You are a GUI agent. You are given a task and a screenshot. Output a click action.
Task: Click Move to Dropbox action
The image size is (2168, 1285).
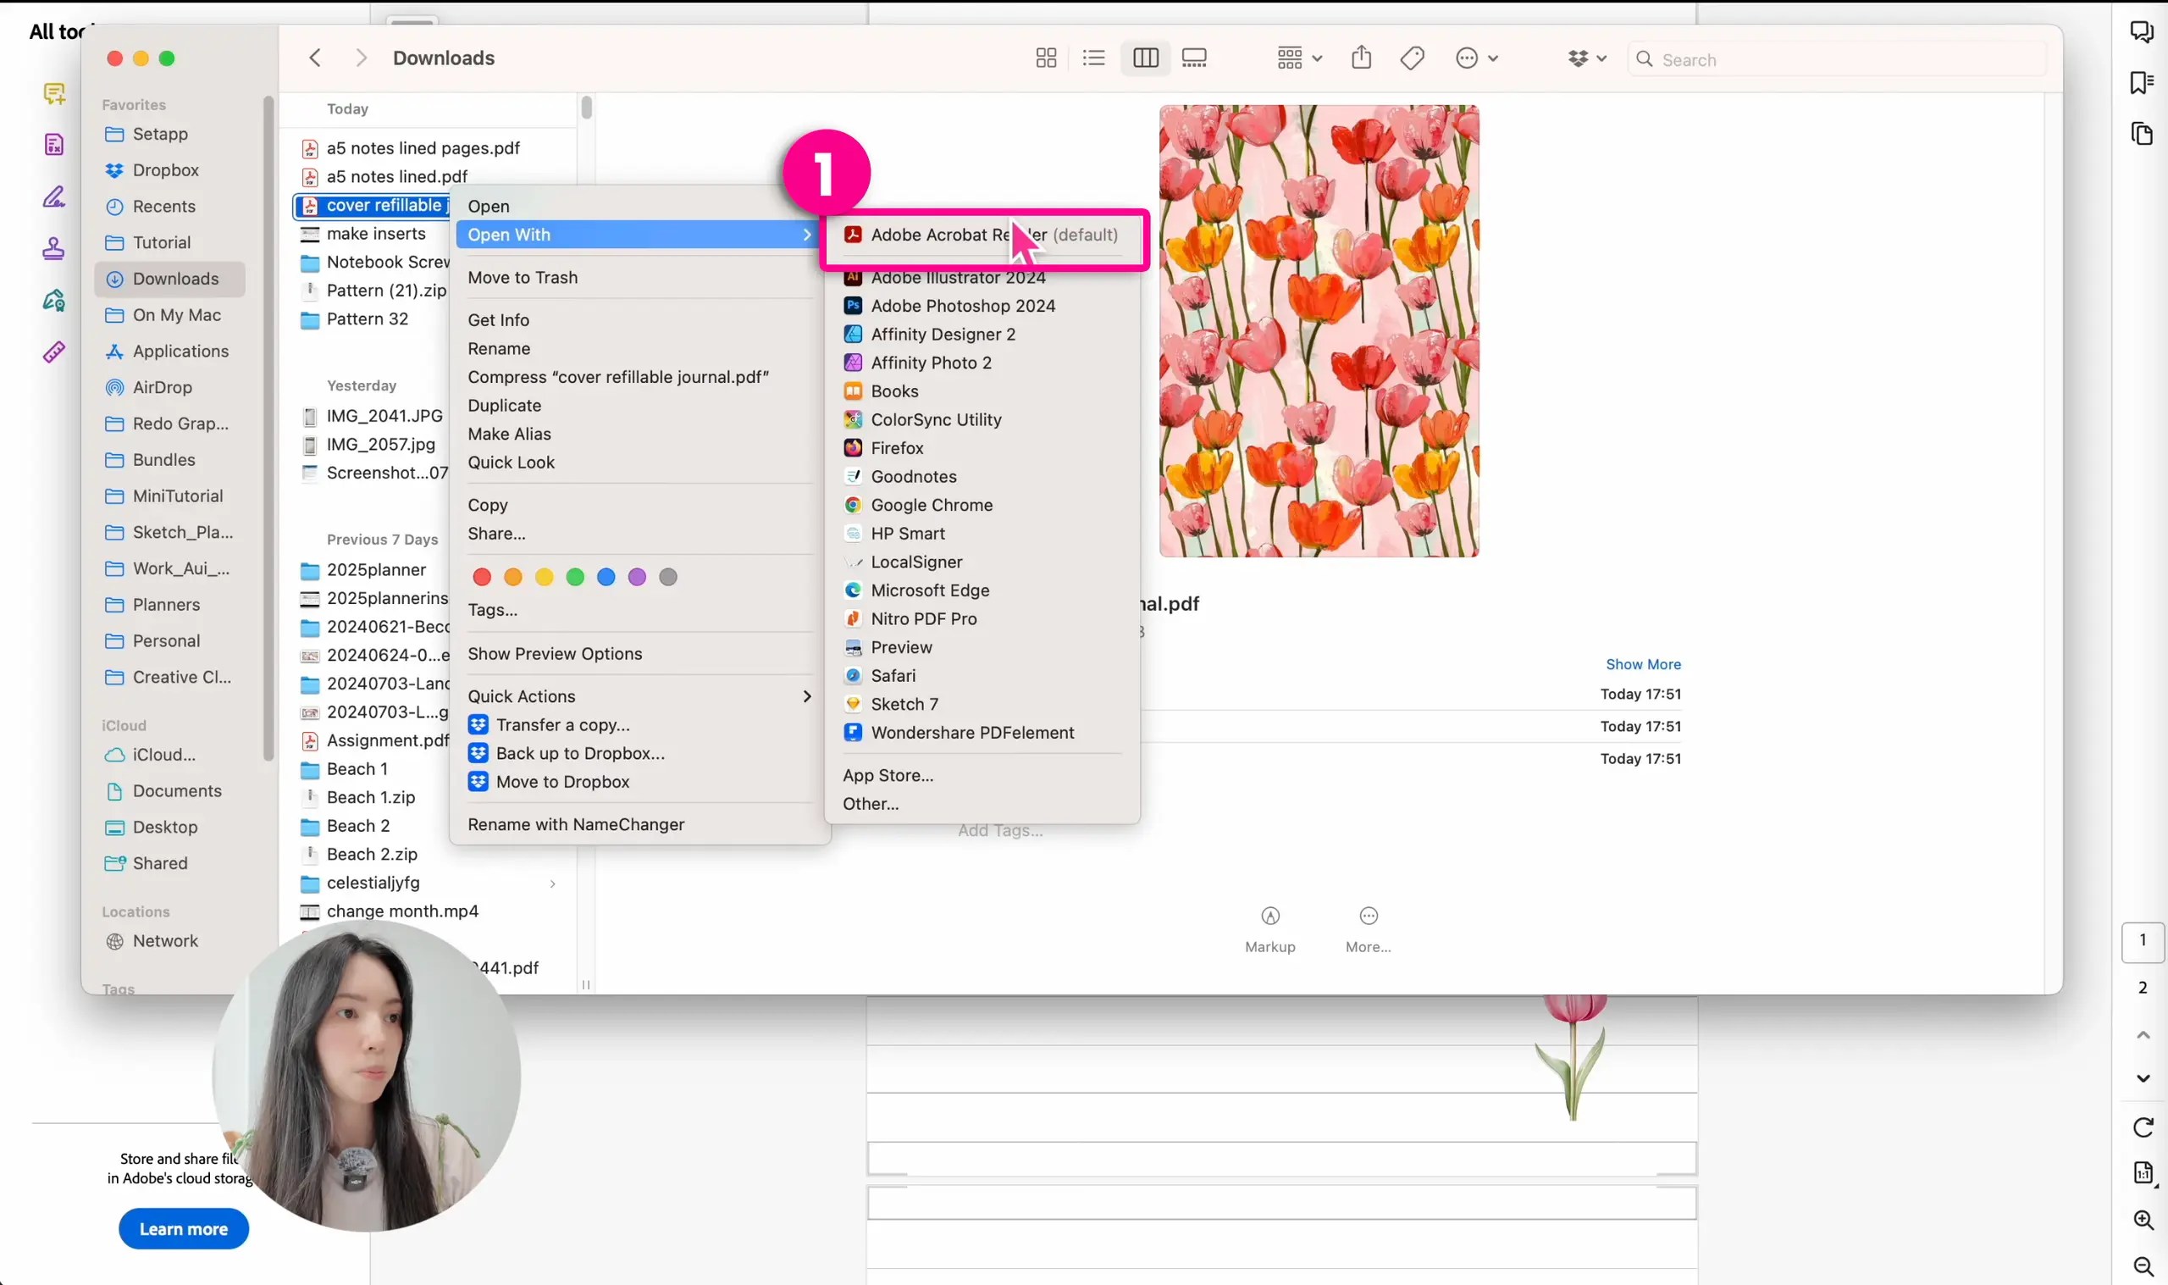(638, 782)
